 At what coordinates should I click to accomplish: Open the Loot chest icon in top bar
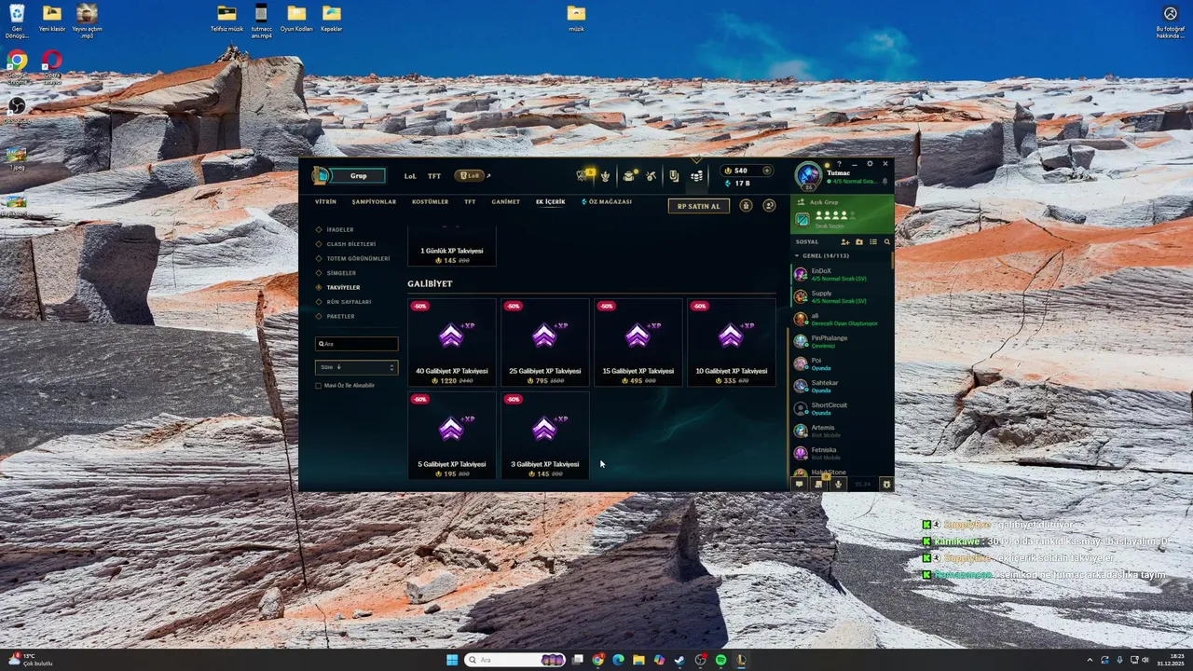coord(629,175)
